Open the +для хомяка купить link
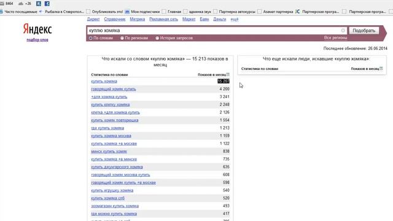 pos(109,97)
